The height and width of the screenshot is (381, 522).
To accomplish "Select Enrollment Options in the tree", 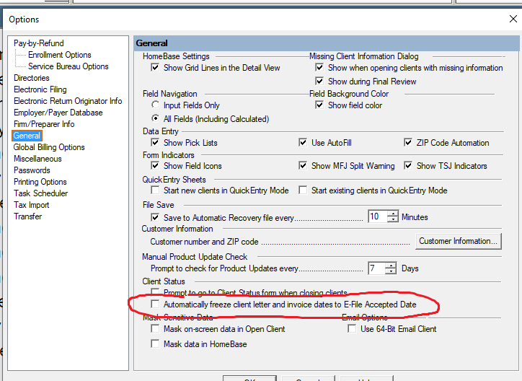I will (x=60, y=55).
